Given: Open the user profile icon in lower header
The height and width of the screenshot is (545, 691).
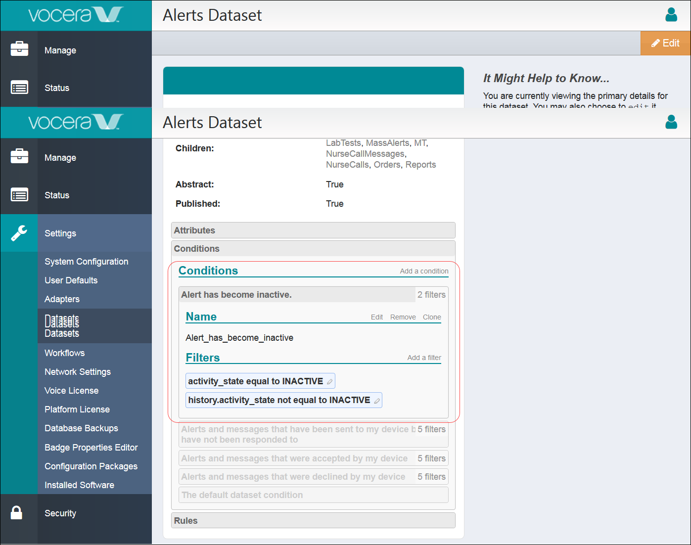Looking at the screenshot, I should pos(671,122).
